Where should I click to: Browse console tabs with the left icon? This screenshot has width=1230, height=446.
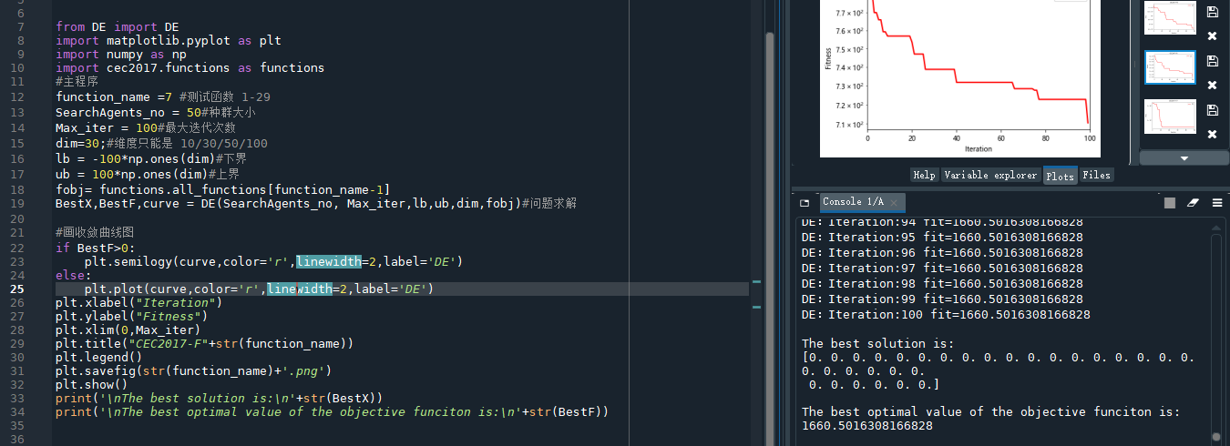click(x=805, y=202)
